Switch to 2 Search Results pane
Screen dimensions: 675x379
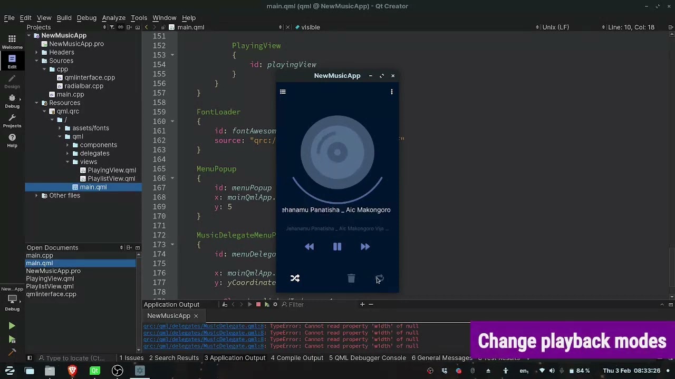point(174,358)
